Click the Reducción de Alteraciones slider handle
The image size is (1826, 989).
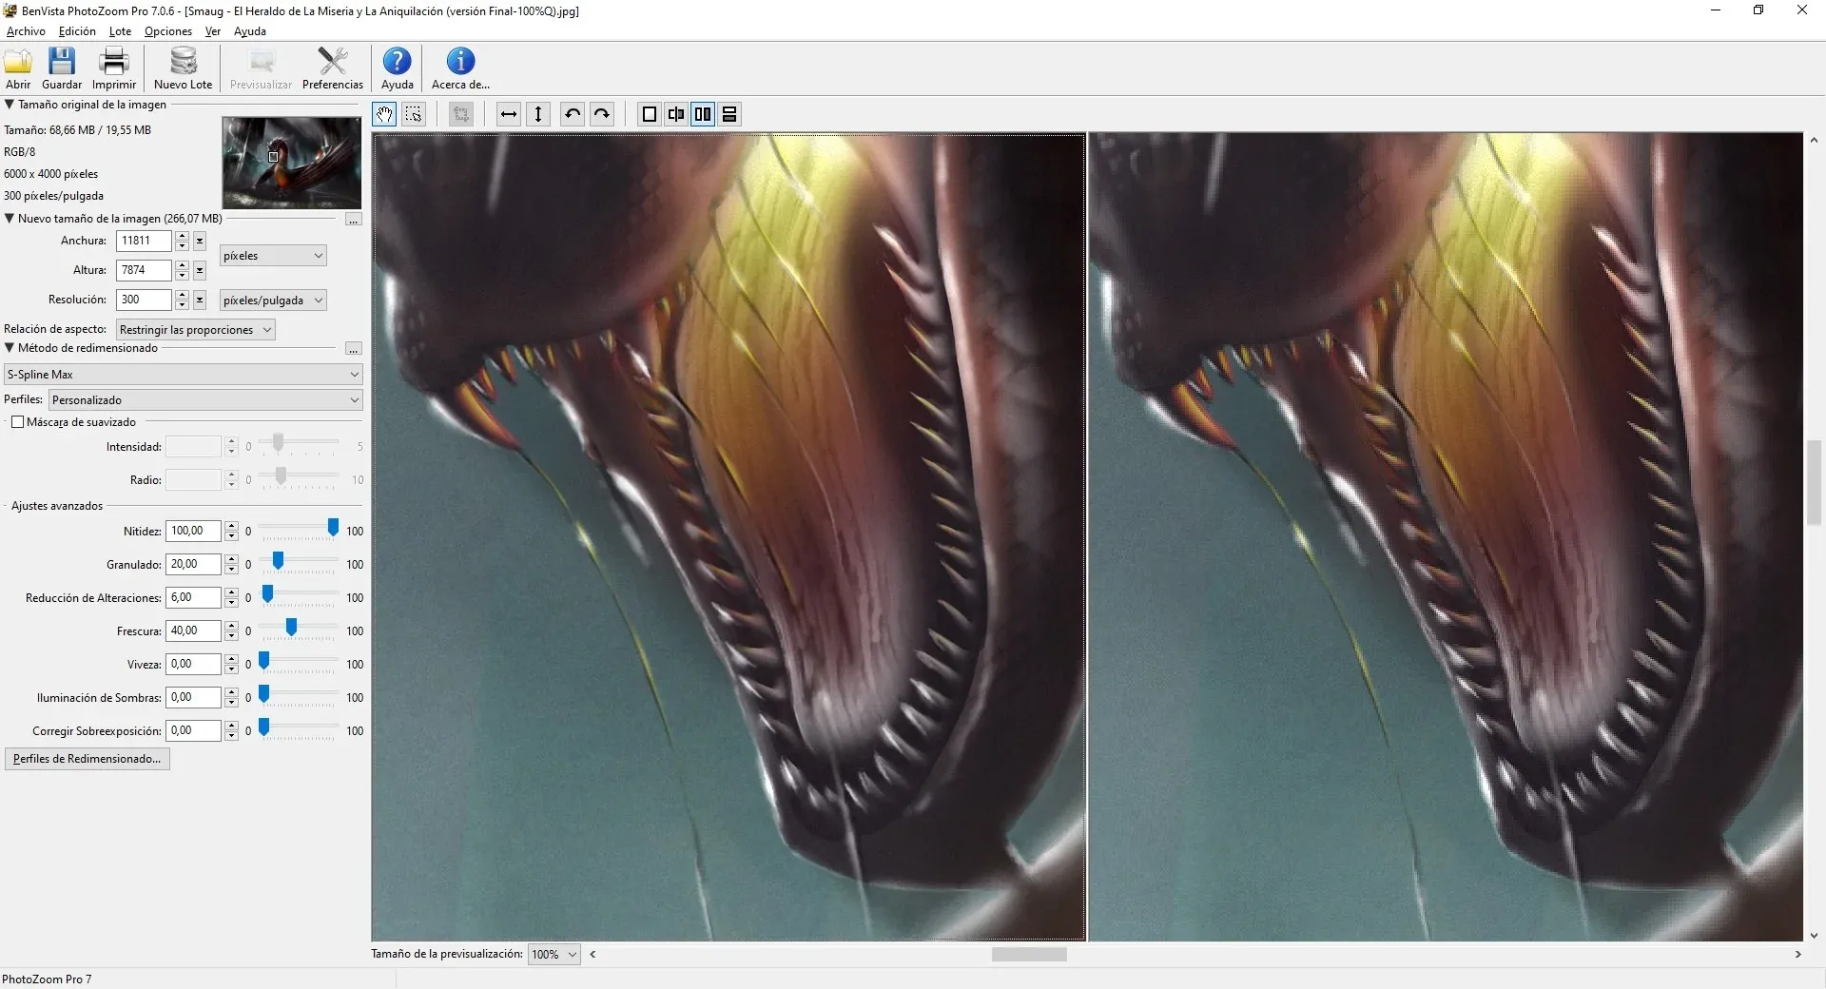(x=268, y=594)
